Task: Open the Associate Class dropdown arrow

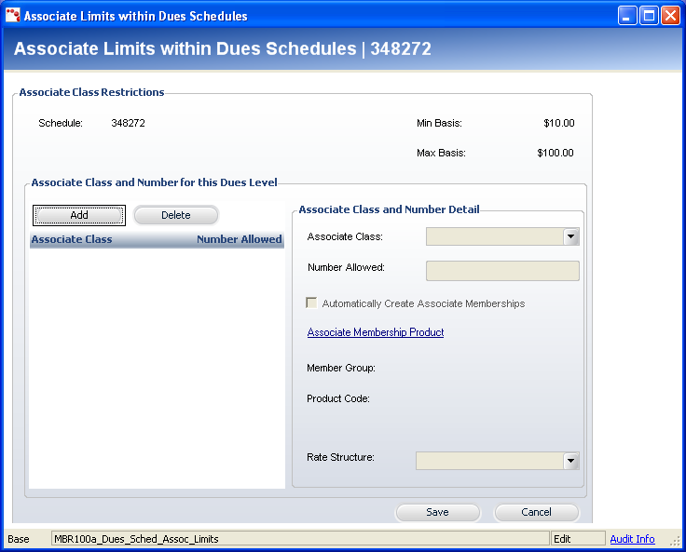Action: coord(571,236)
